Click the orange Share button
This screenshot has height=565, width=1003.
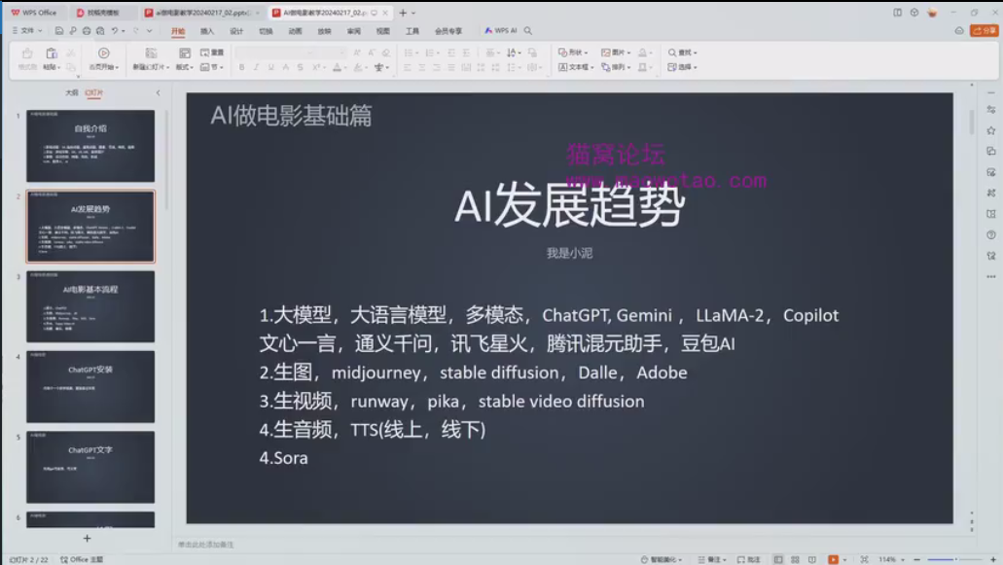click(985, 31)
